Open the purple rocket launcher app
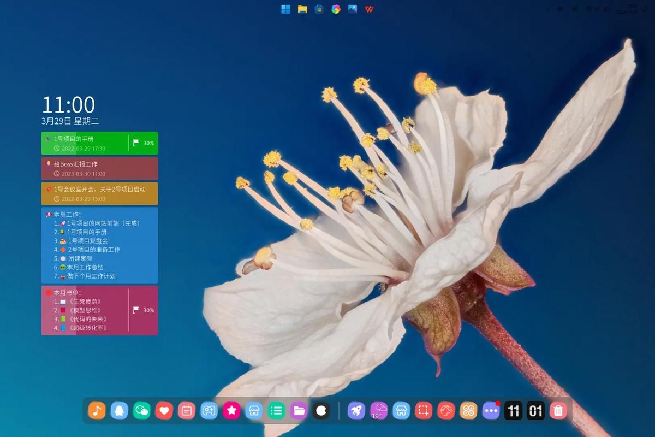 point(357,410)
